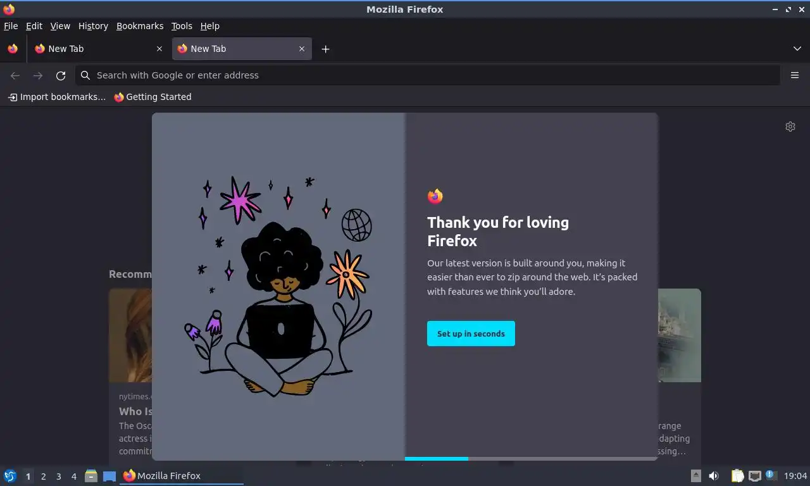Screen dimensions: 810x486
Task: Open the History menu
Action: point(93,26)
